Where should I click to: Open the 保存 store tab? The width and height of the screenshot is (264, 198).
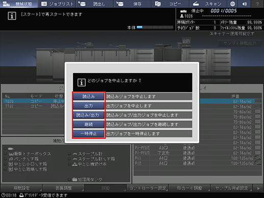click(132, 4)
